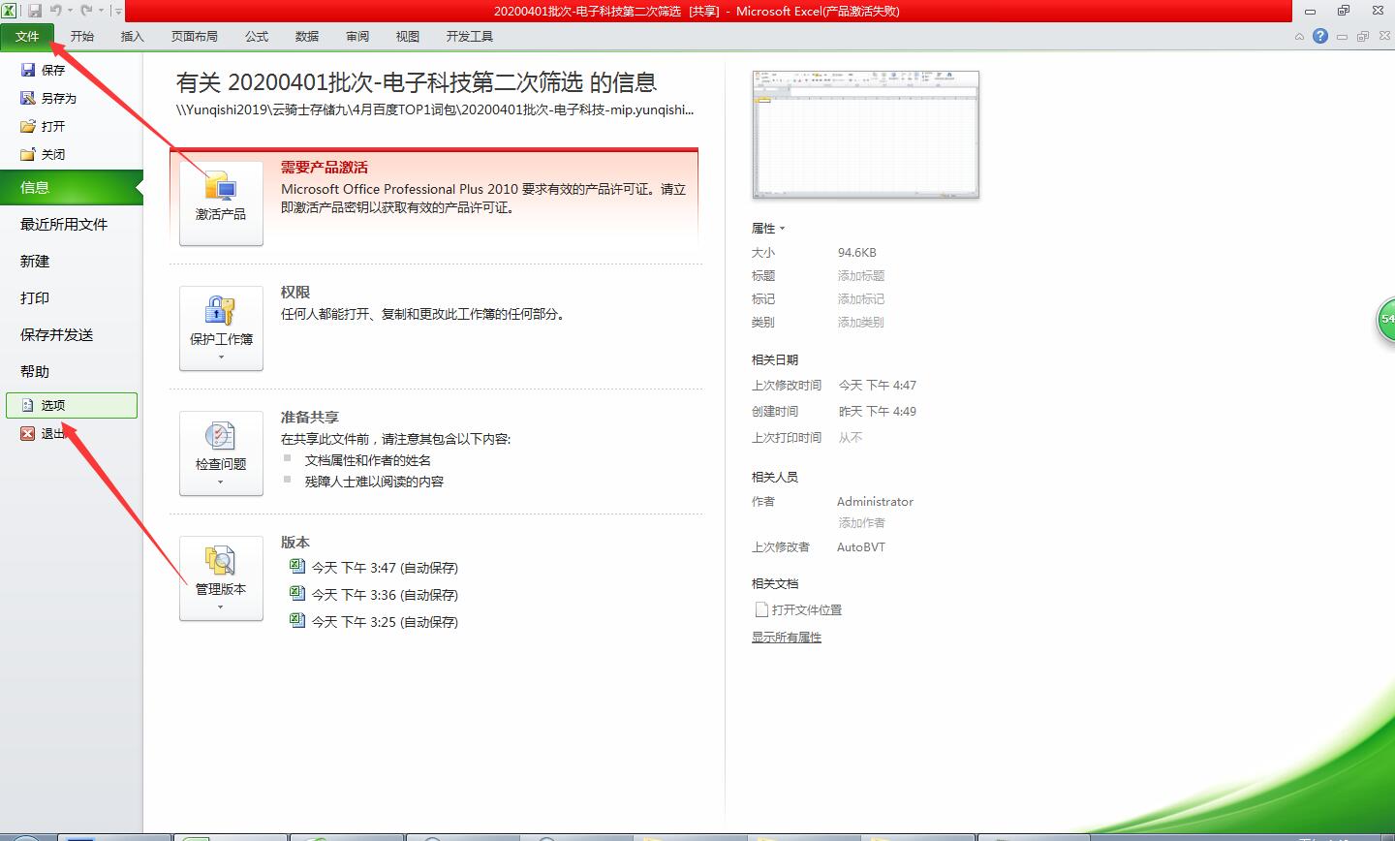Click the Undo arrow in Quick Access Toolbar

(x=56, y=11)
